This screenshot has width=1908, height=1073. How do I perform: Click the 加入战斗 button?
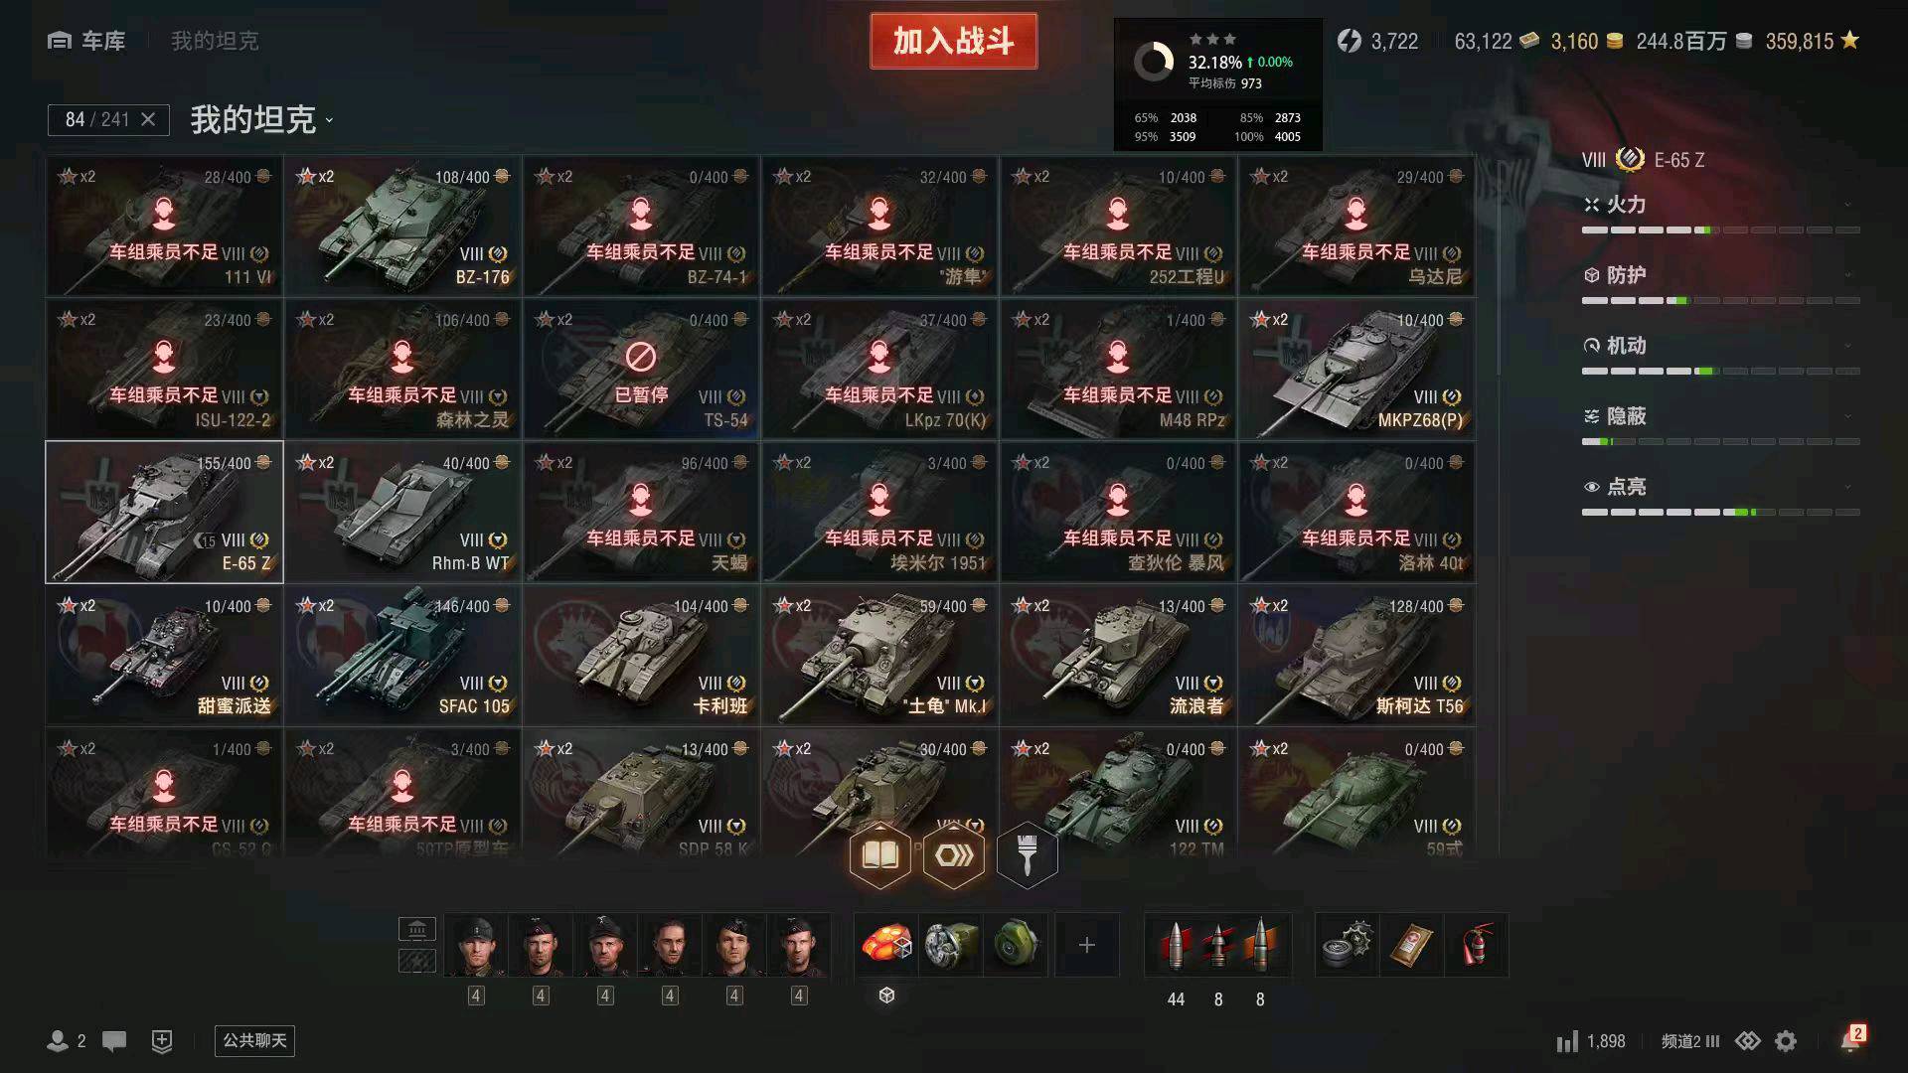tap(954, 41)
